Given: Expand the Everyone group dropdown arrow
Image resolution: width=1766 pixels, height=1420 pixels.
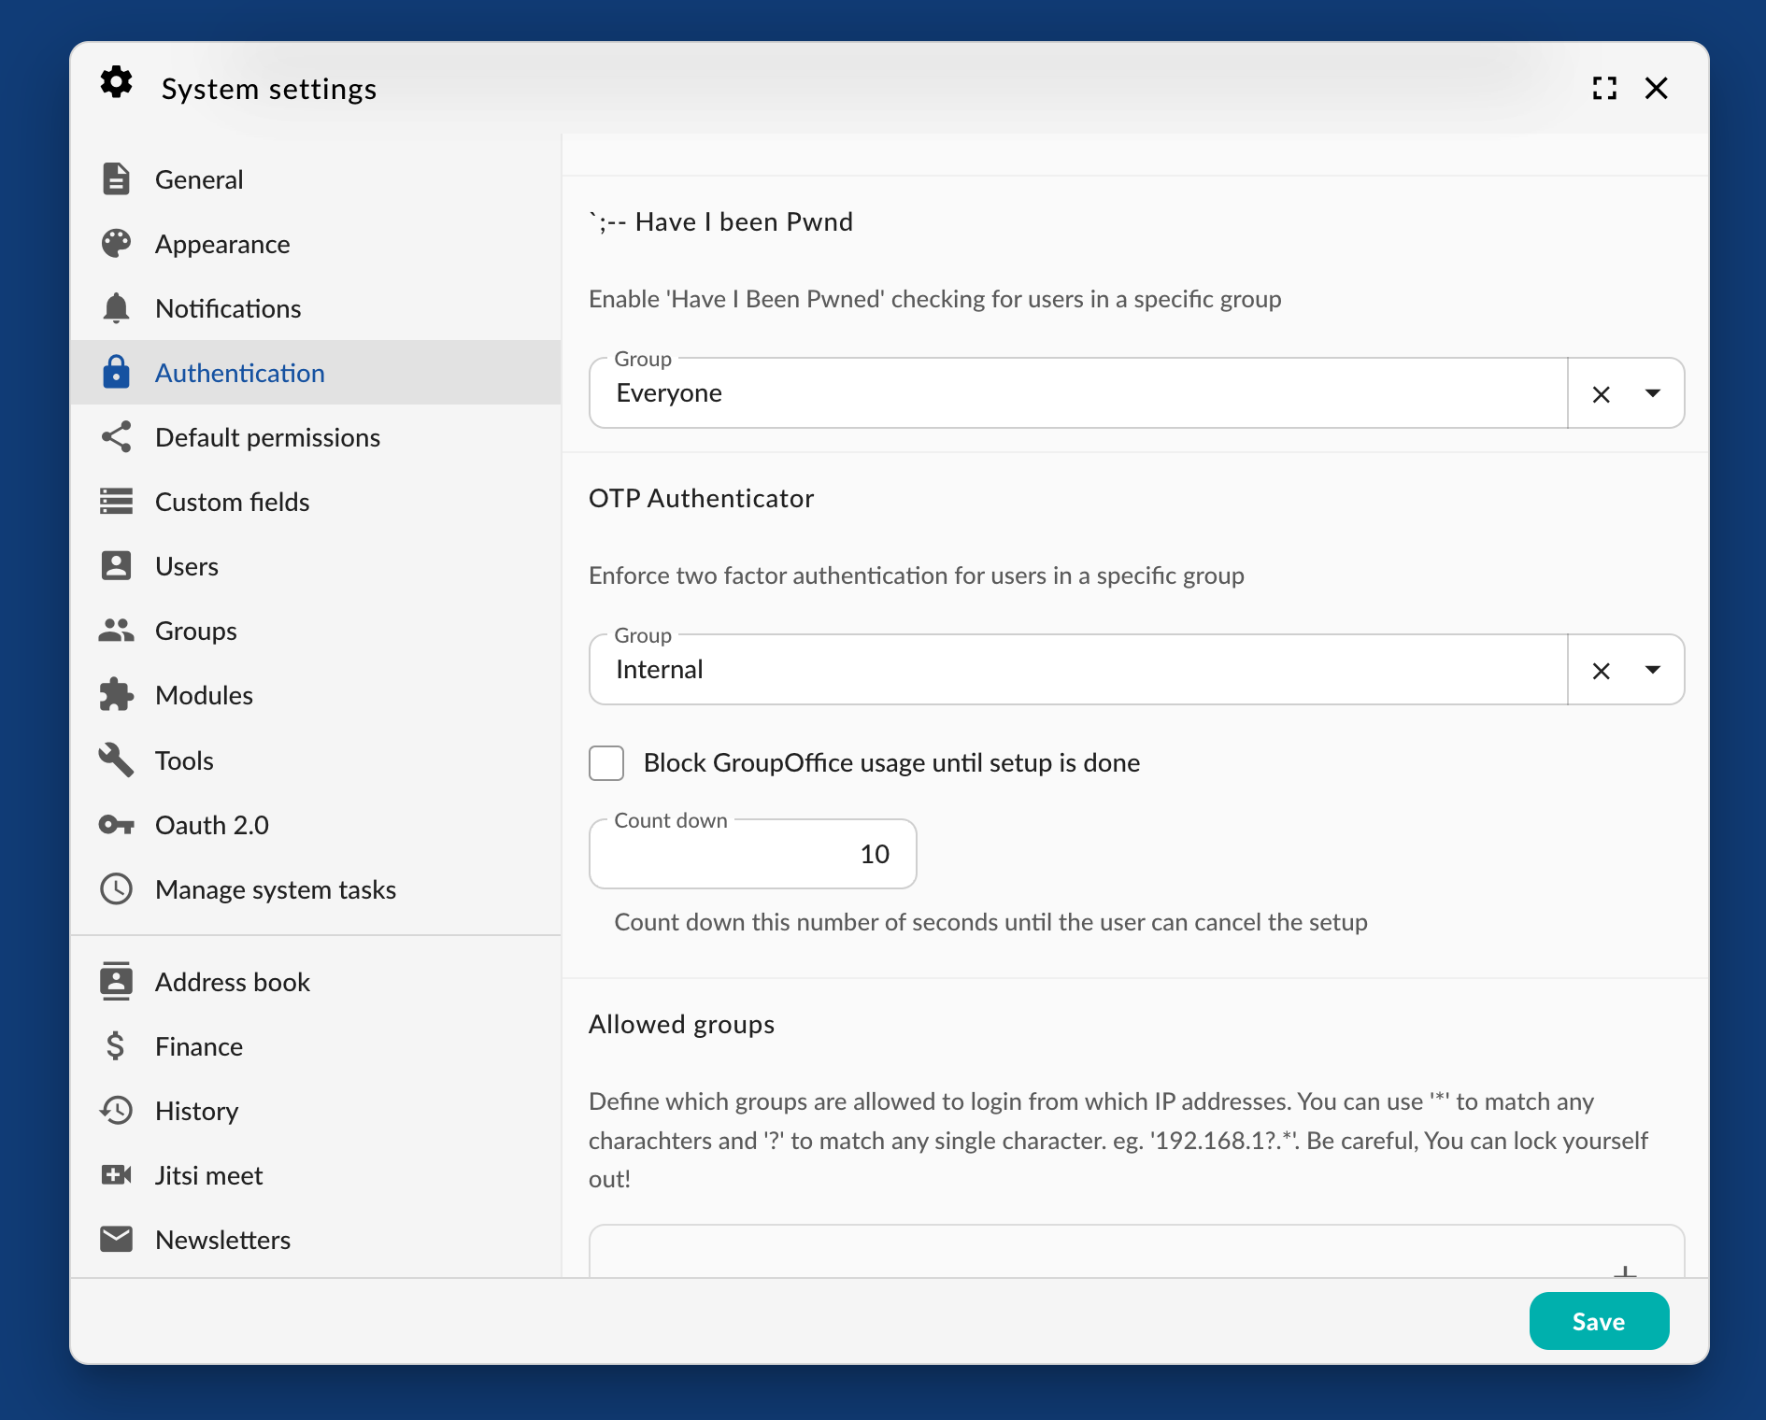Looking at the screenshot, I should click(1652, 393).
